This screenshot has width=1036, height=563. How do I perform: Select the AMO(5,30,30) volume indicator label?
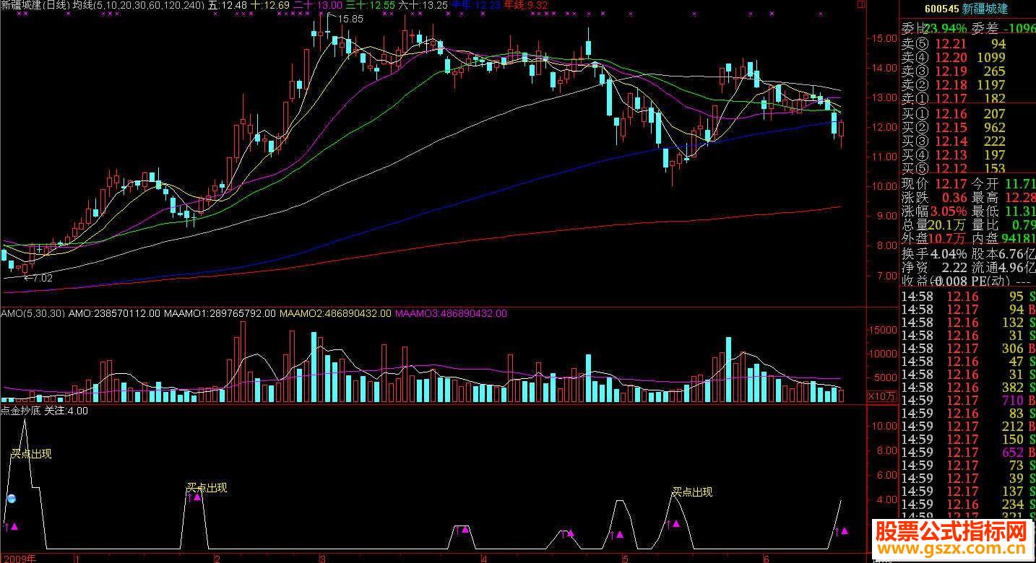point(33,313)
